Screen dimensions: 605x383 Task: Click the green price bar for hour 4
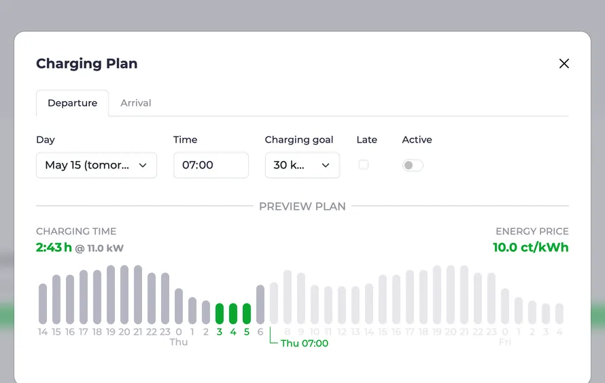tap(233, 314)
